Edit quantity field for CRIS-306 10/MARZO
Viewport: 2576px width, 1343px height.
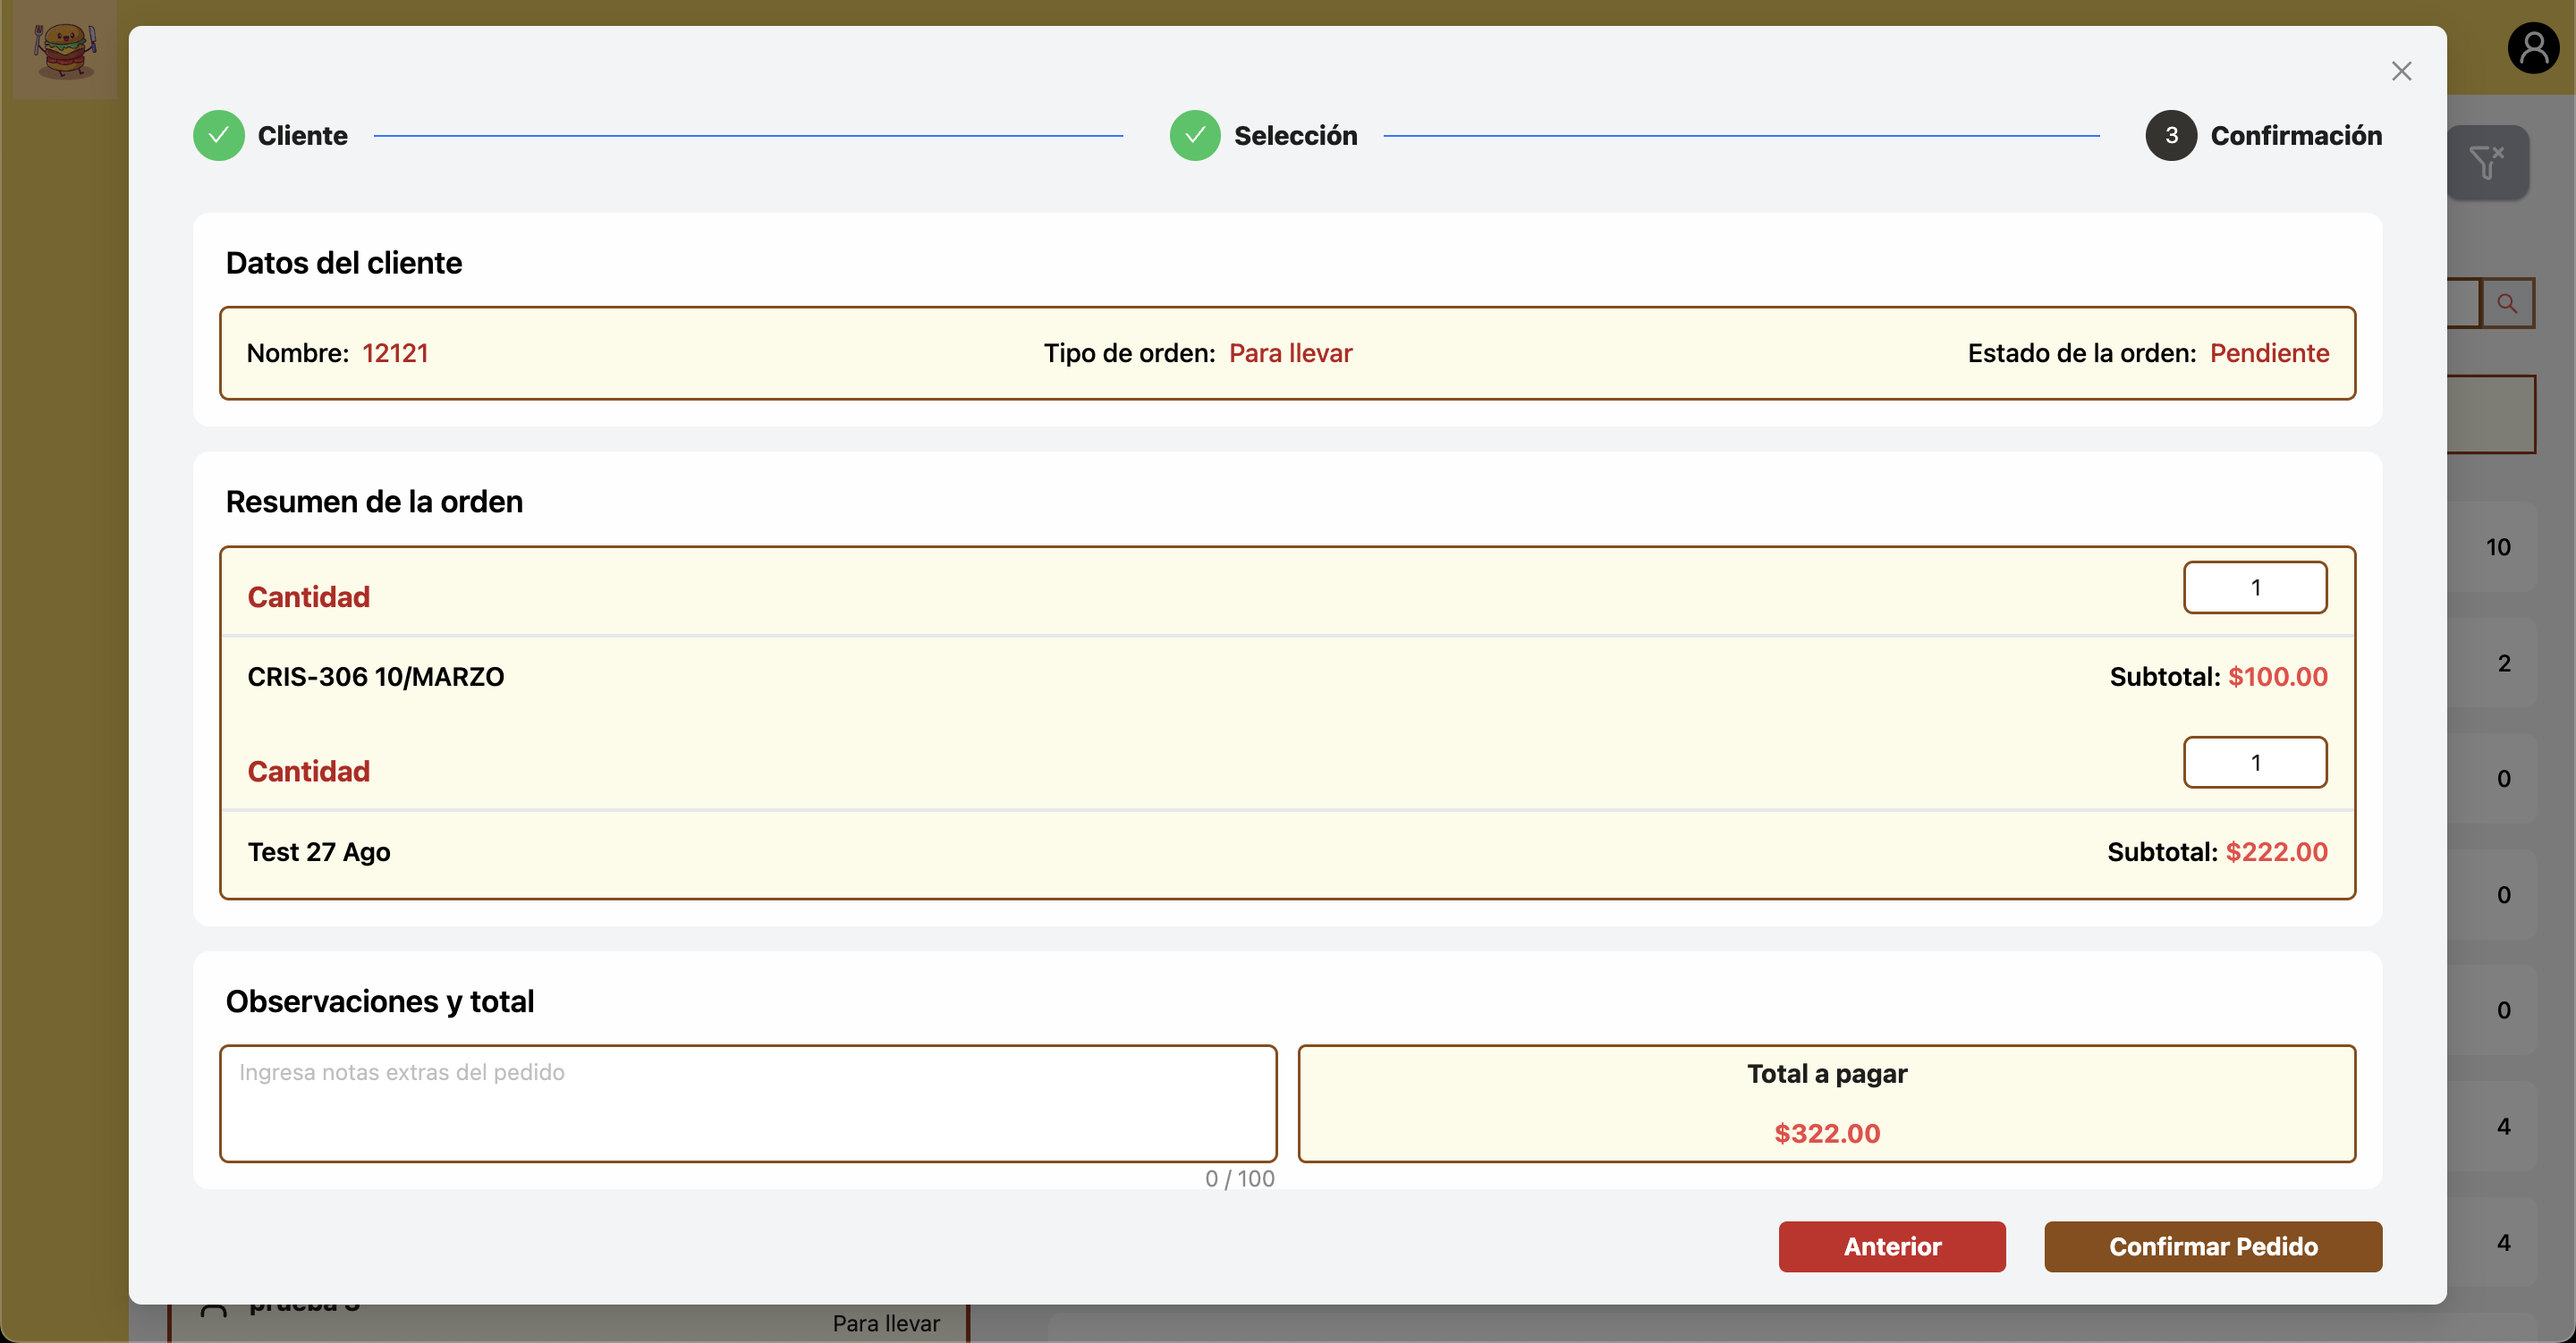pyautogui.click(x=2254, y=587)
